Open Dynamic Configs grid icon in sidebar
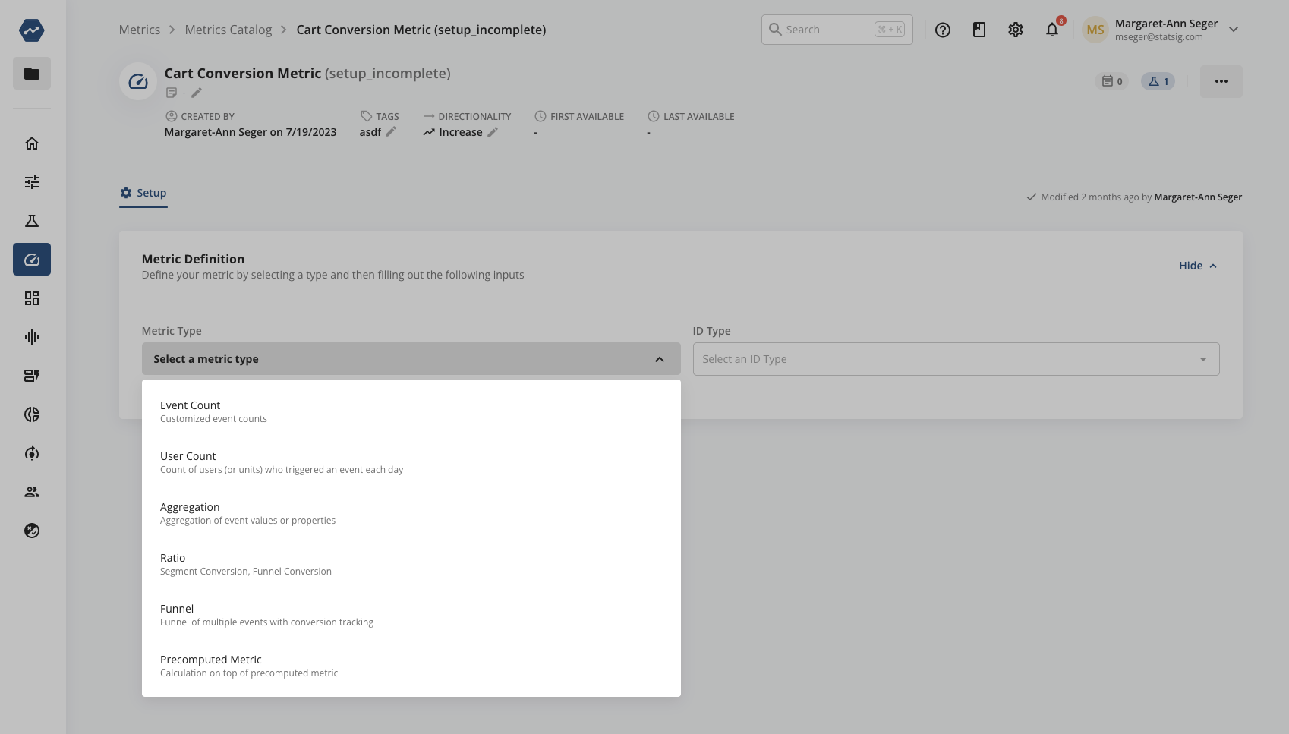The height and width of the screenshot is (734, 1289). coord(31,298)
